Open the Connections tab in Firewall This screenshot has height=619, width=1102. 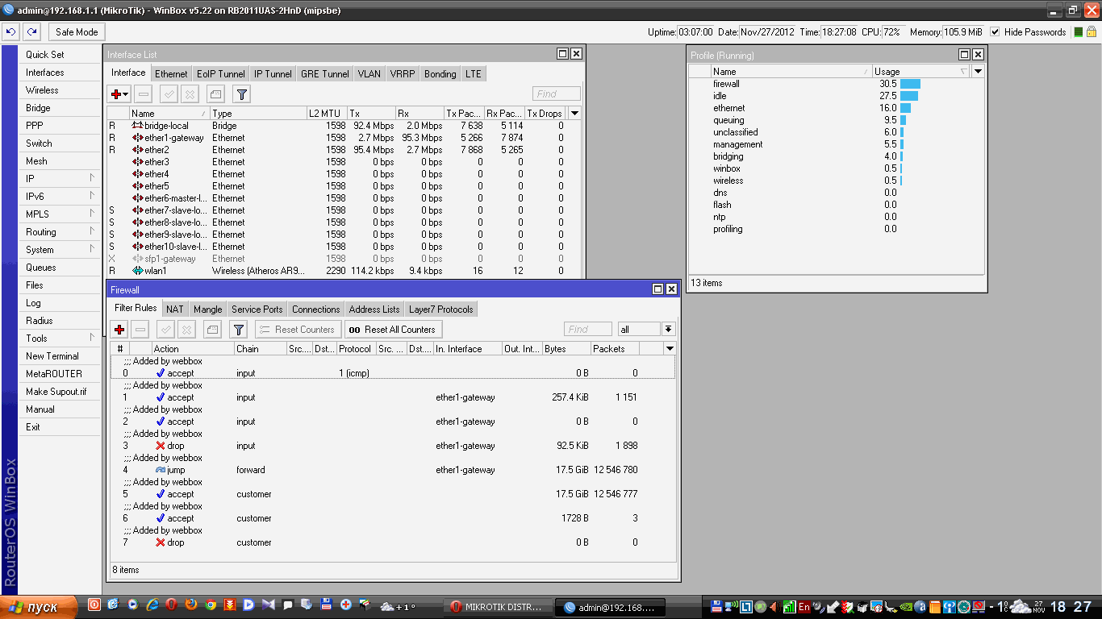click(316, 309)
